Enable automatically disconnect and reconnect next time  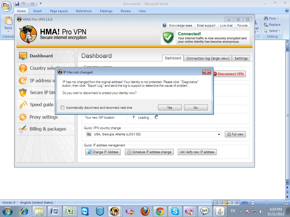point(63,108)
